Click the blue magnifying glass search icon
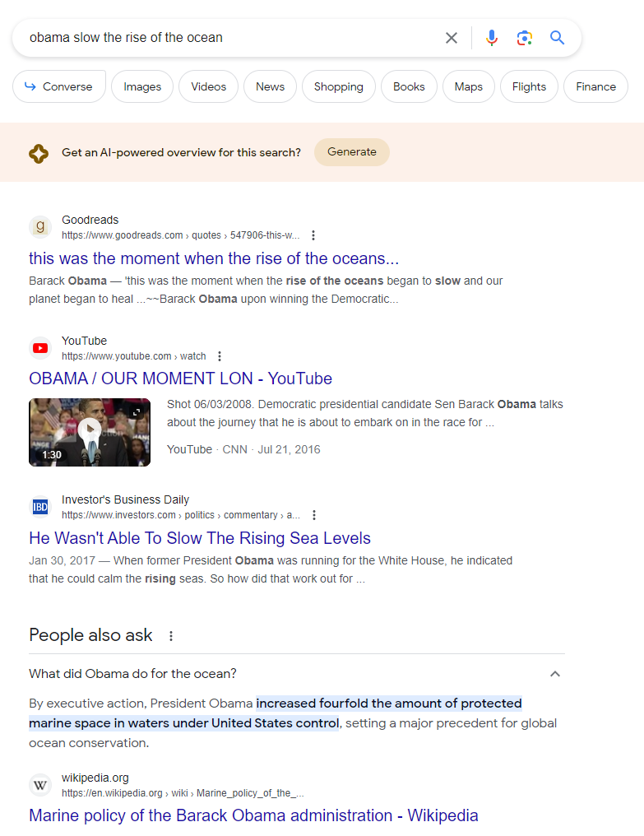The height and width of the screenshot is (836, 644). (557, 37)
